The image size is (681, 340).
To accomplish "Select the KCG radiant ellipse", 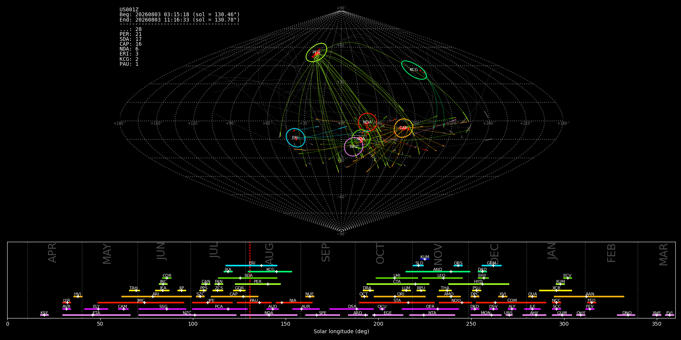I will coord(414,70).
